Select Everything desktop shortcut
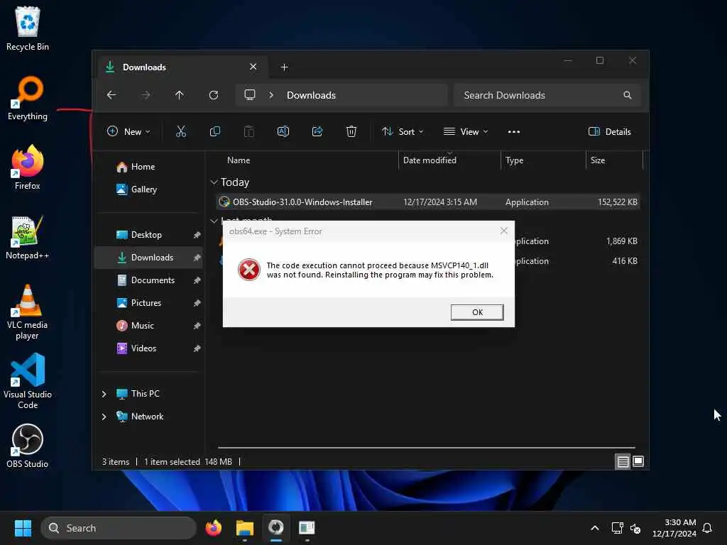Viewport: 727px width, 545px height. point(28,98)
